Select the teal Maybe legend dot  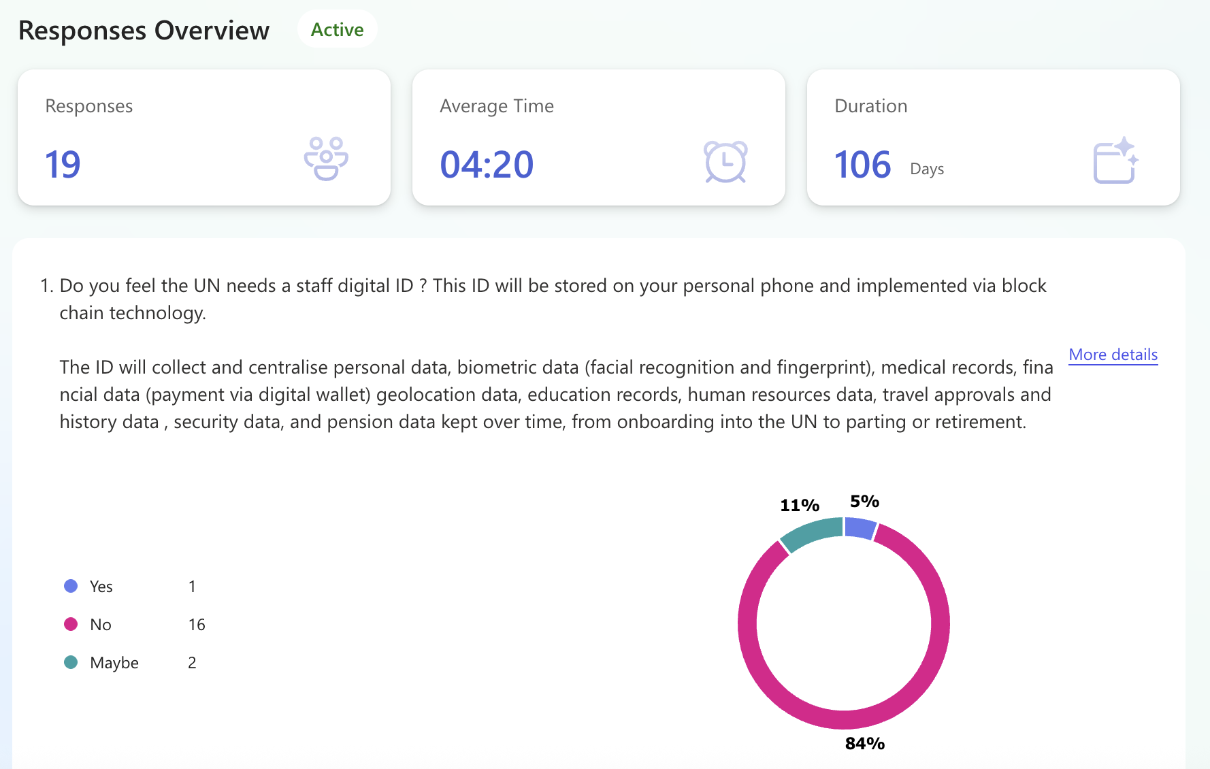click(x=71, y=662)
